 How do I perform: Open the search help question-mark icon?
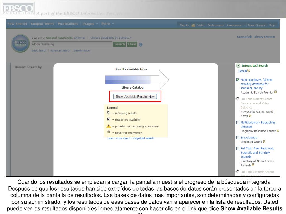pyautogui.click(x=140, y=44)
